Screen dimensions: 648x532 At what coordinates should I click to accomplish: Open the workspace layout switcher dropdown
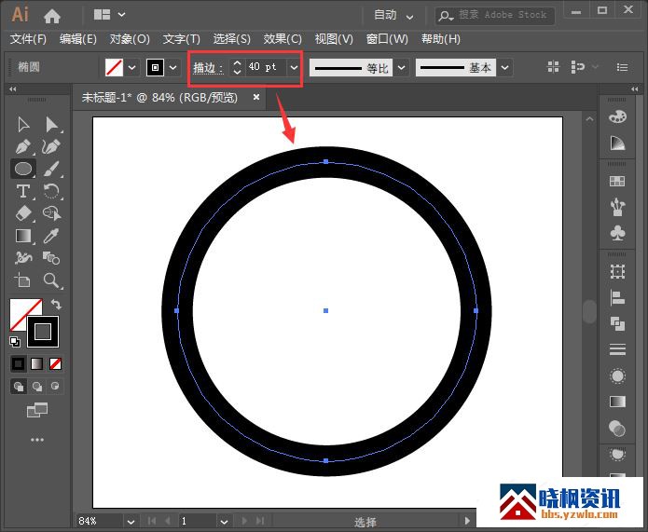109,15
